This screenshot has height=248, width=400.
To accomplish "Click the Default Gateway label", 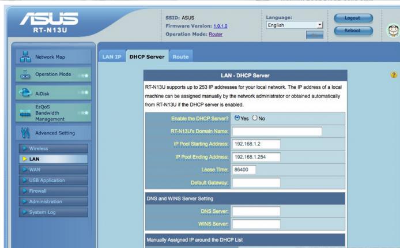I will point(209,183).
